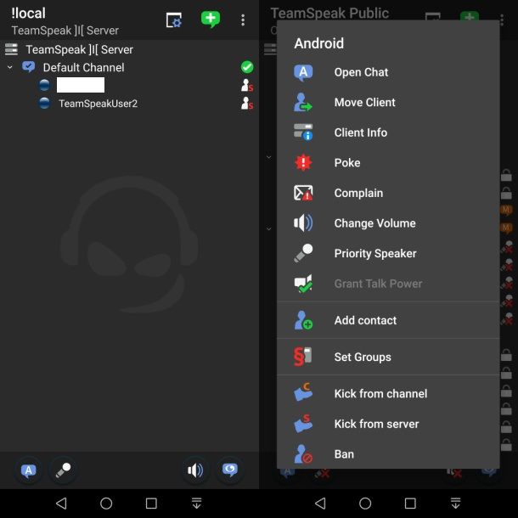Viewport: 518px width, 518px height.
Task: Poke the Android user
Action: coord(388,163)
